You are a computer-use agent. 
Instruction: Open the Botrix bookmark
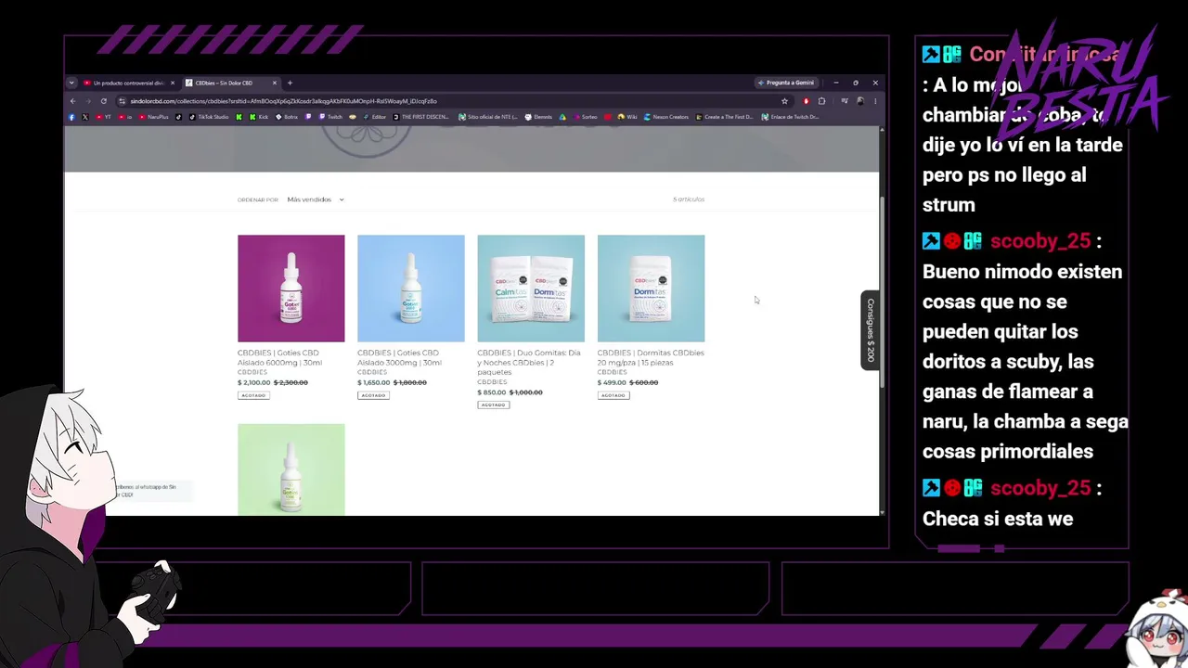287,117
